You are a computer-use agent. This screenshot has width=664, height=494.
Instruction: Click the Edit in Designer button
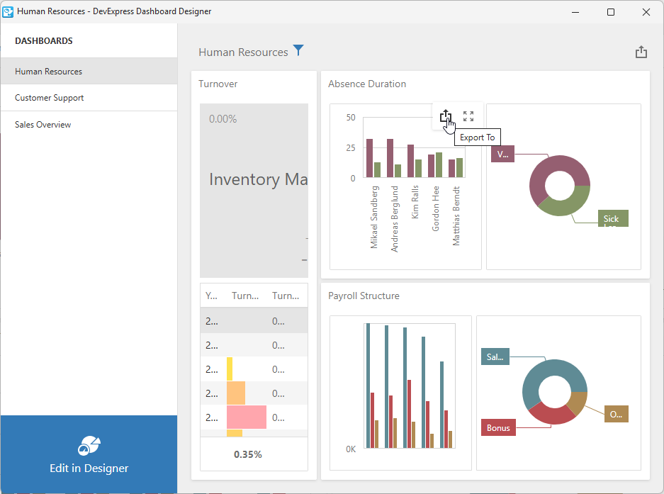click(89, 468)
